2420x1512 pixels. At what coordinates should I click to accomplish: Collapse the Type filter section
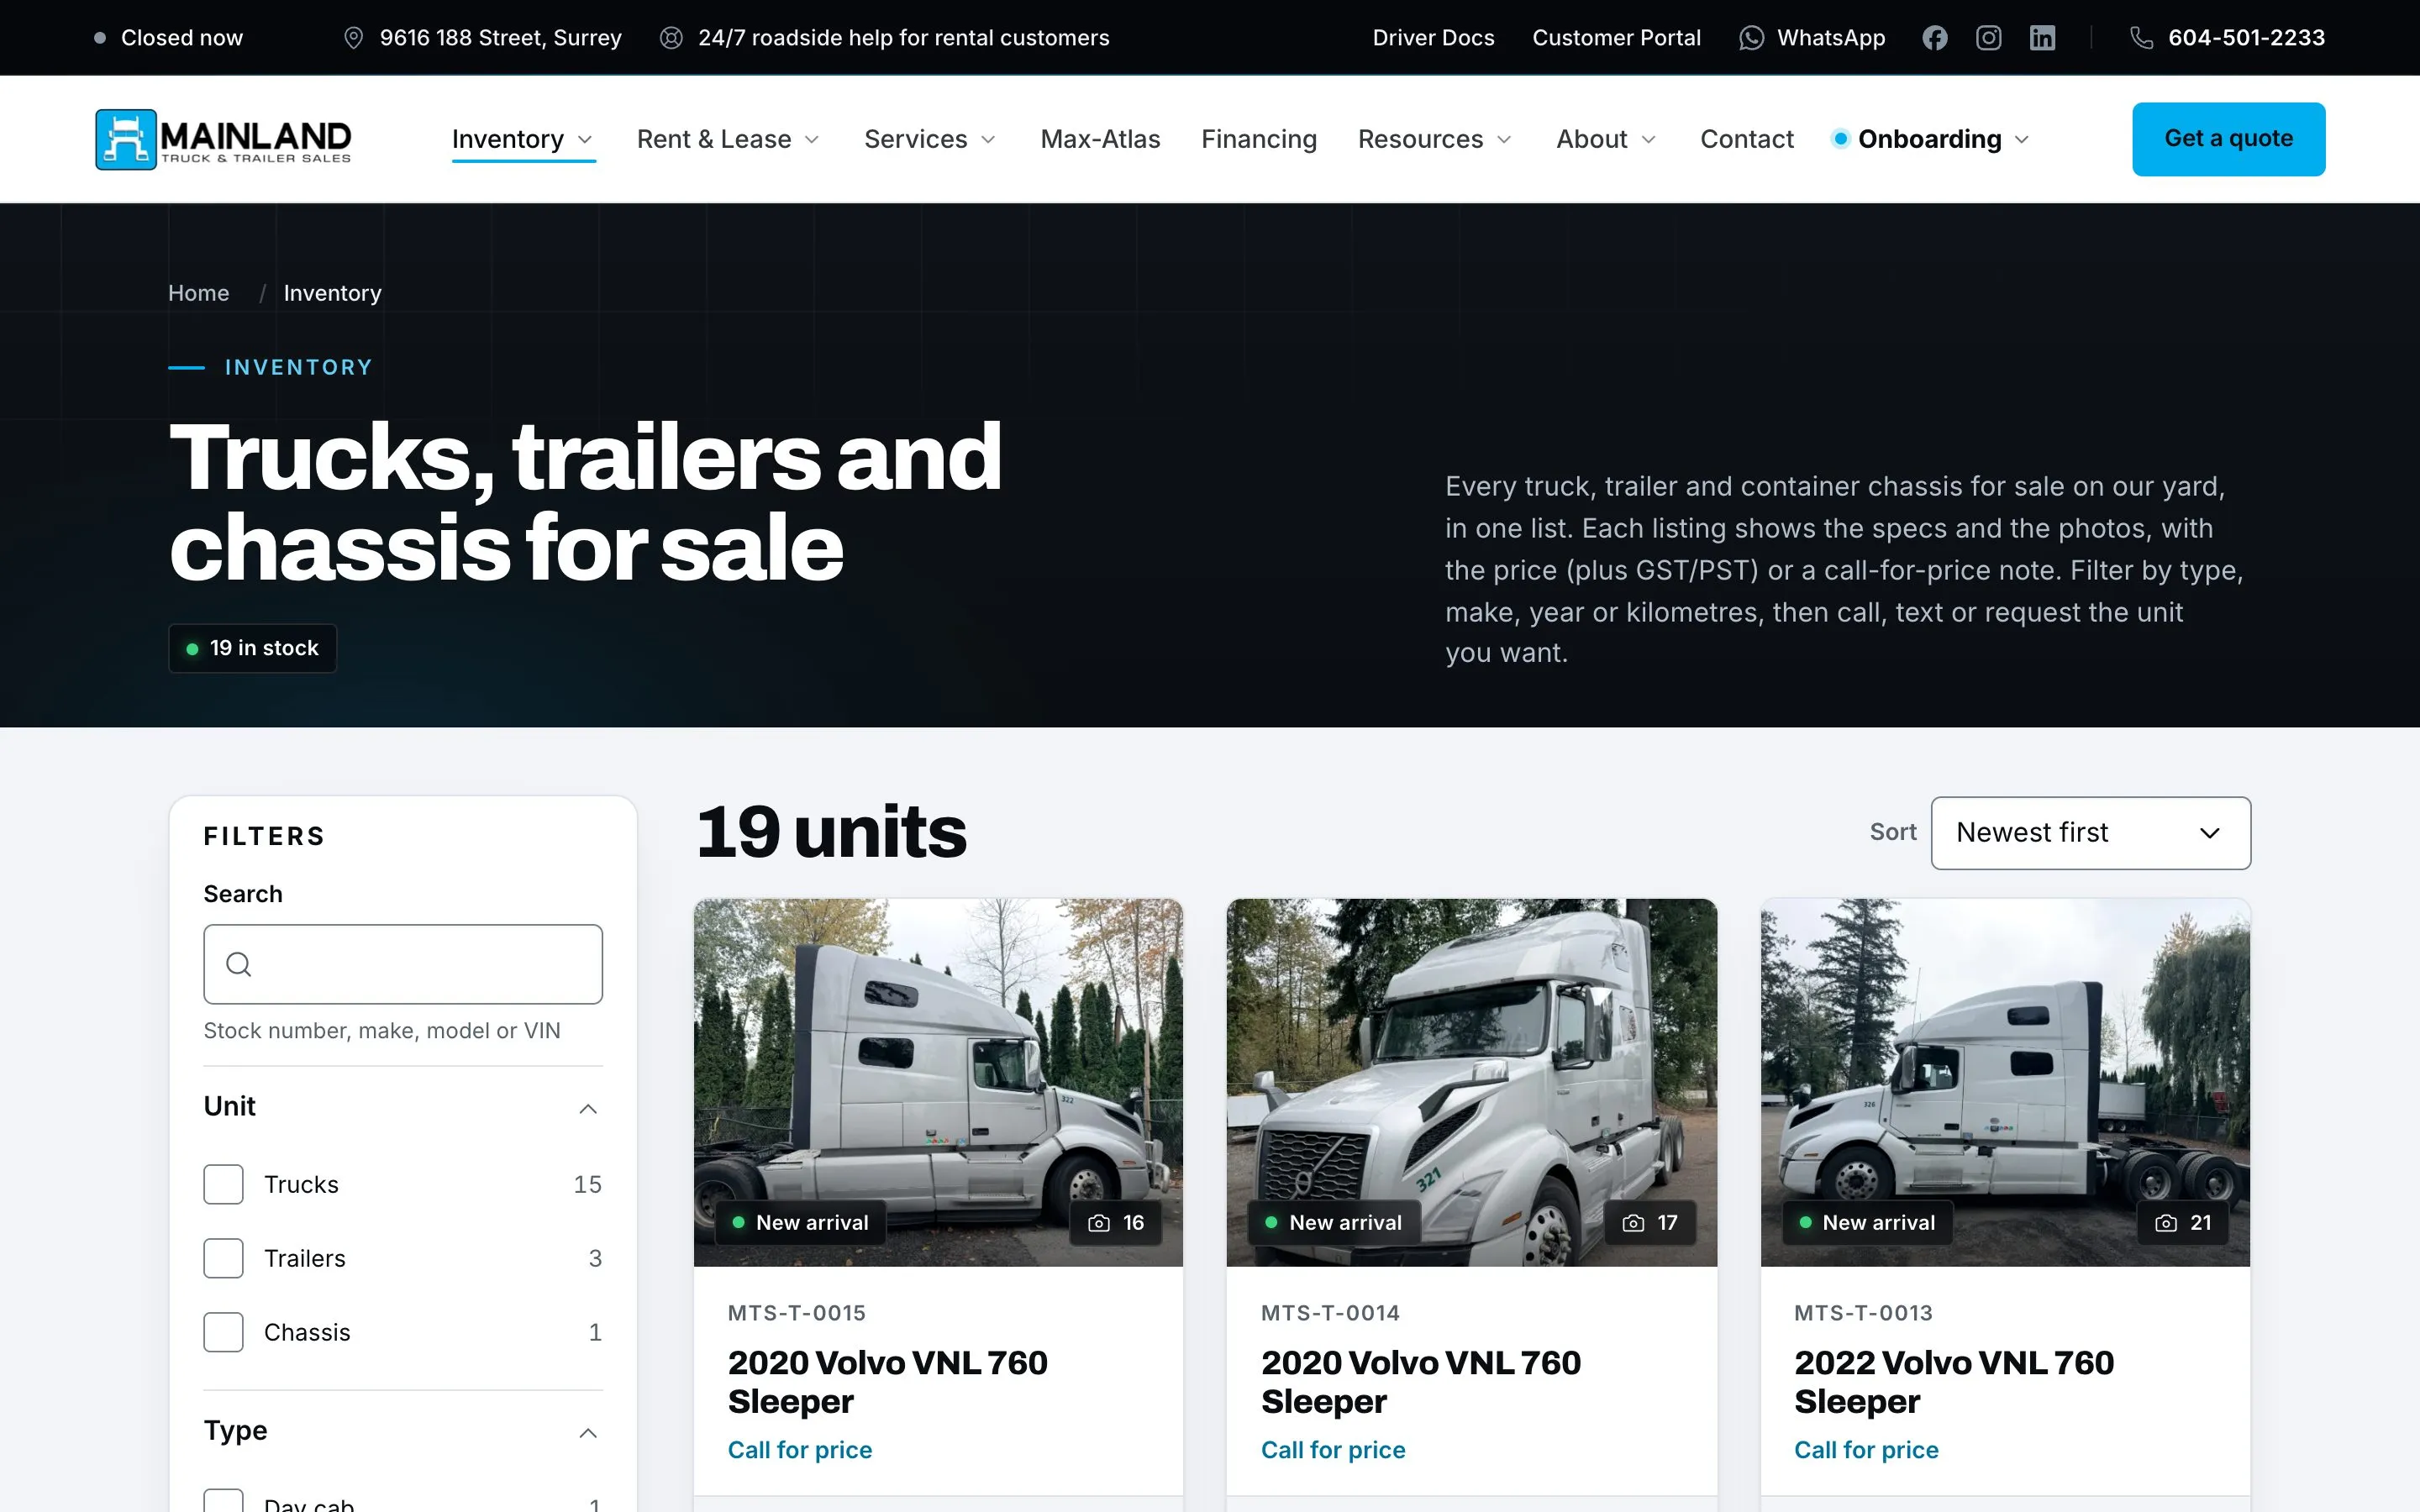[x=403, y=1431]
